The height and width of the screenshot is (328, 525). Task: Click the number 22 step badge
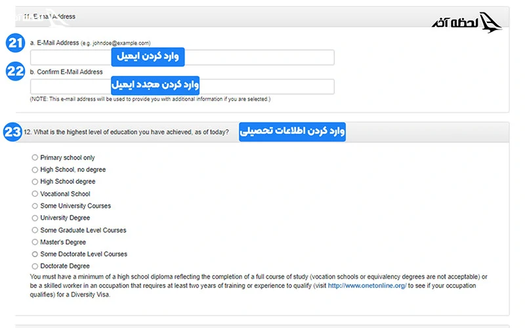click(x=14, y=72)
